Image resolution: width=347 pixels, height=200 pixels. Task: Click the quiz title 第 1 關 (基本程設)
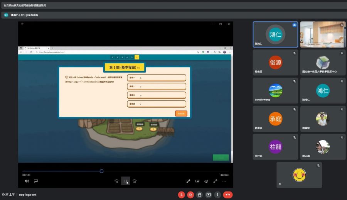pos(125,67)
